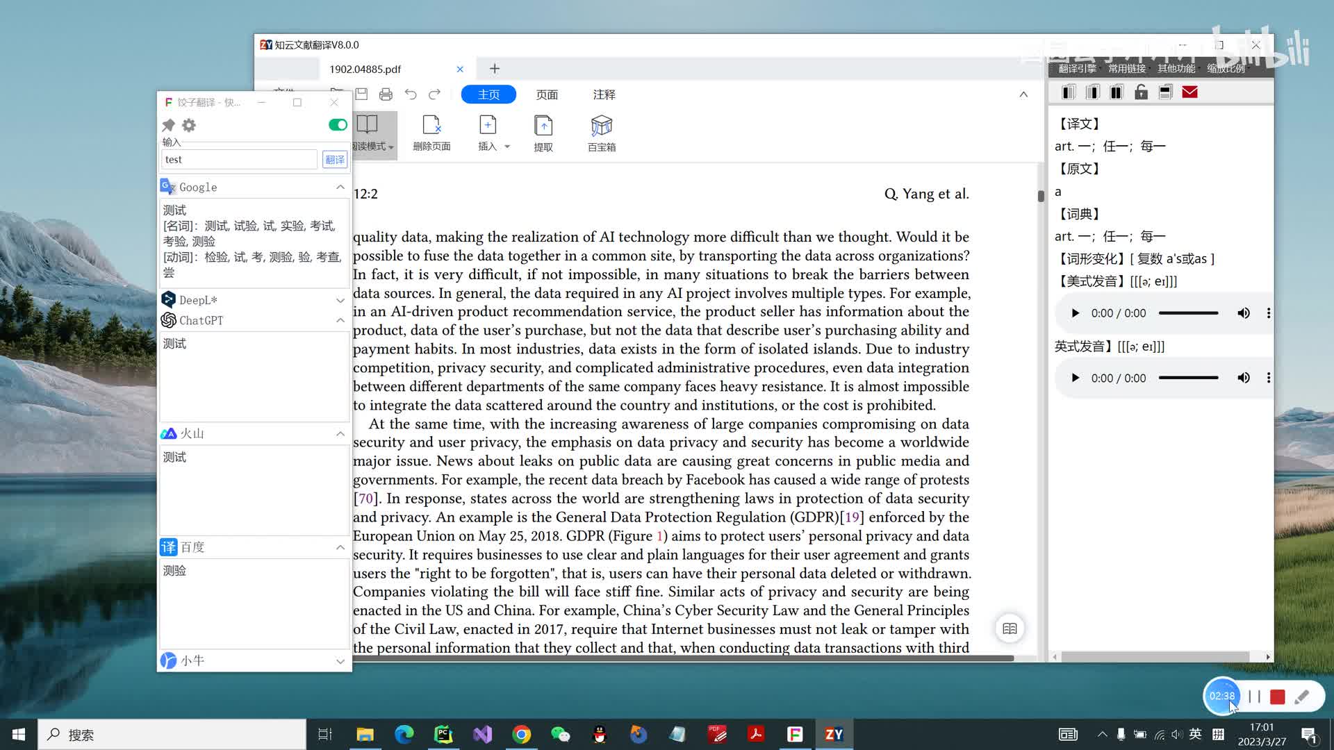Open settings gear in 饺子翻译 window
Viewport: 1334px width, 750px height.
click(x=189, y=125)
